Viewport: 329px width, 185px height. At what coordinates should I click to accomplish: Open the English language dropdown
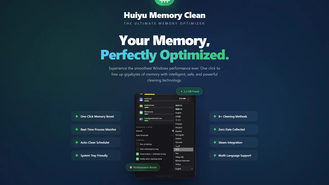pyautogui.click(x=184, y=169)
